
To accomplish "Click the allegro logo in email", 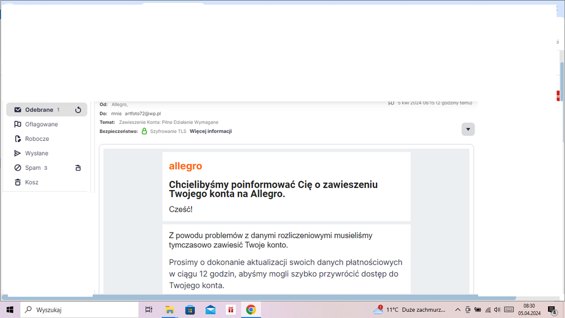I will [x=185, y=166].
